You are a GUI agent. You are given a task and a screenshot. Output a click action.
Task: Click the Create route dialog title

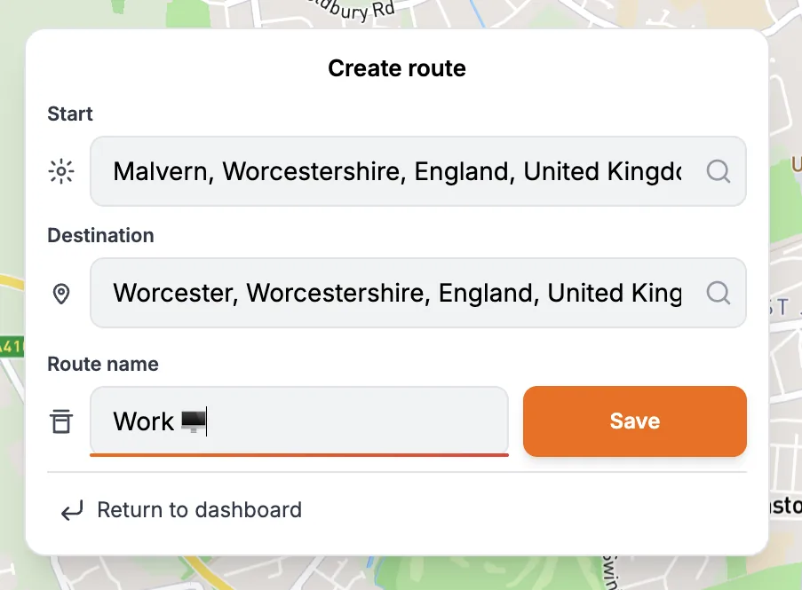[x=397, y=67]
